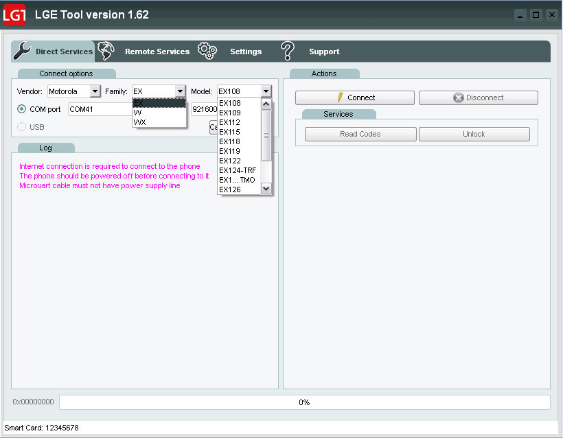Open the Direct Services tab
Viewport: 563px width, 438px height.
(x=53, y=51)
